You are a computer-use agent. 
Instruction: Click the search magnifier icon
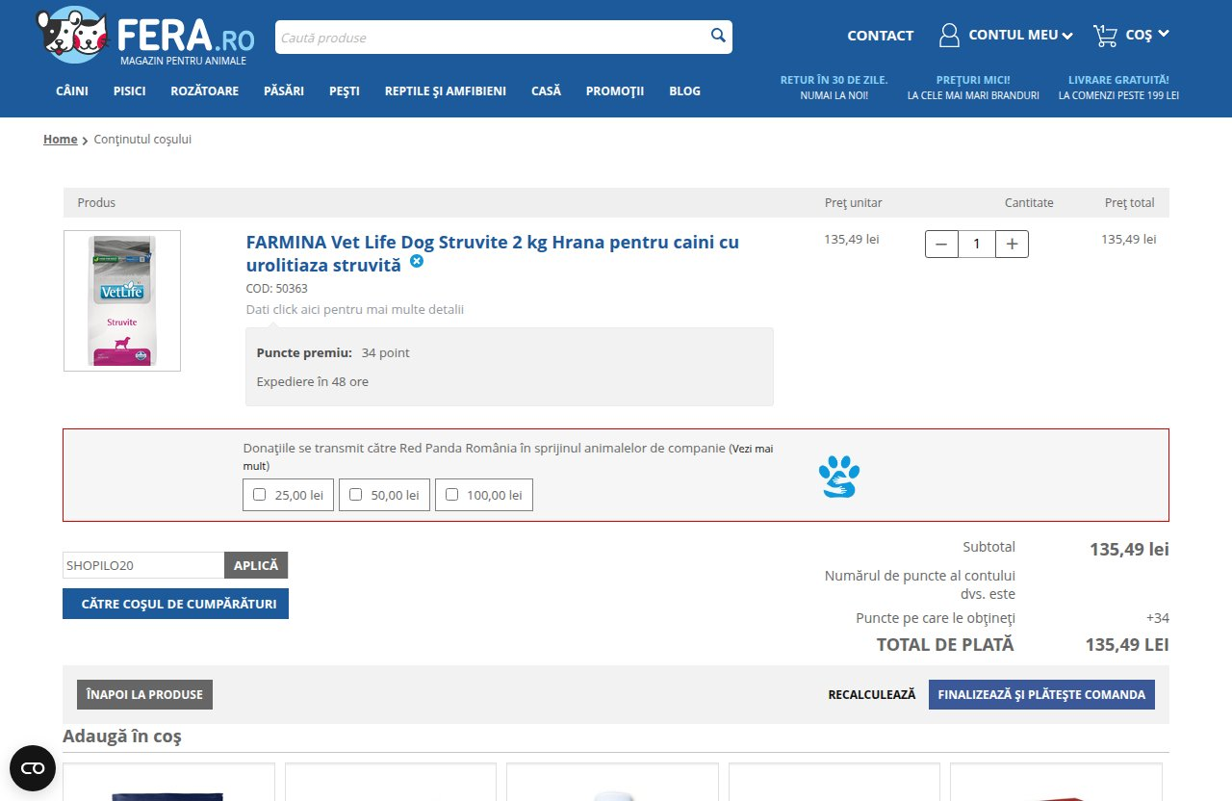718,37
